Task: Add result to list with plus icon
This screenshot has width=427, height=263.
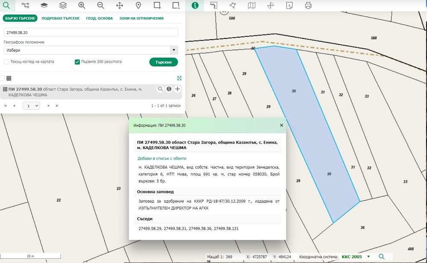Action: [x=178, y=89]
